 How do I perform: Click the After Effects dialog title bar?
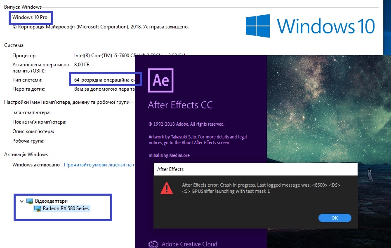pos(255,169)
